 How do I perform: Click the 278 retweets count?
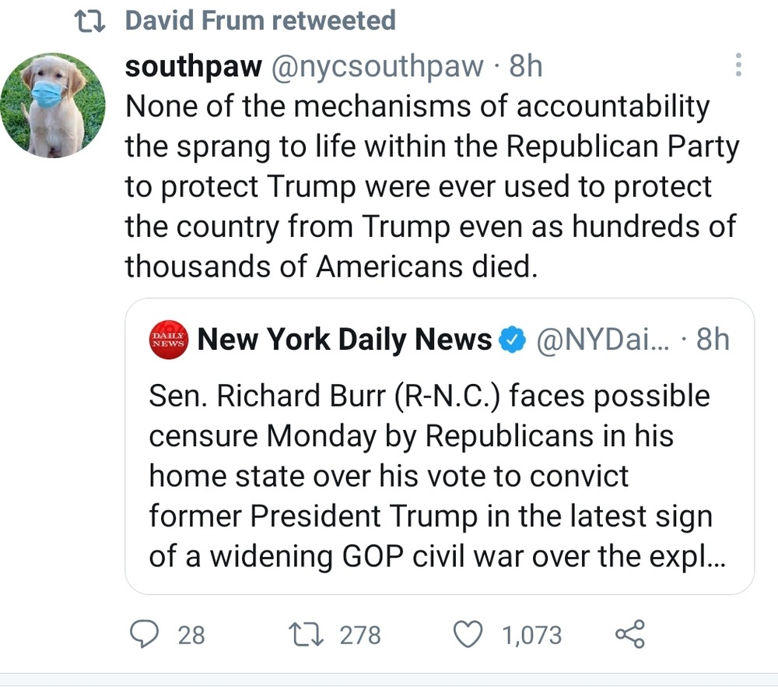[360, 636]
